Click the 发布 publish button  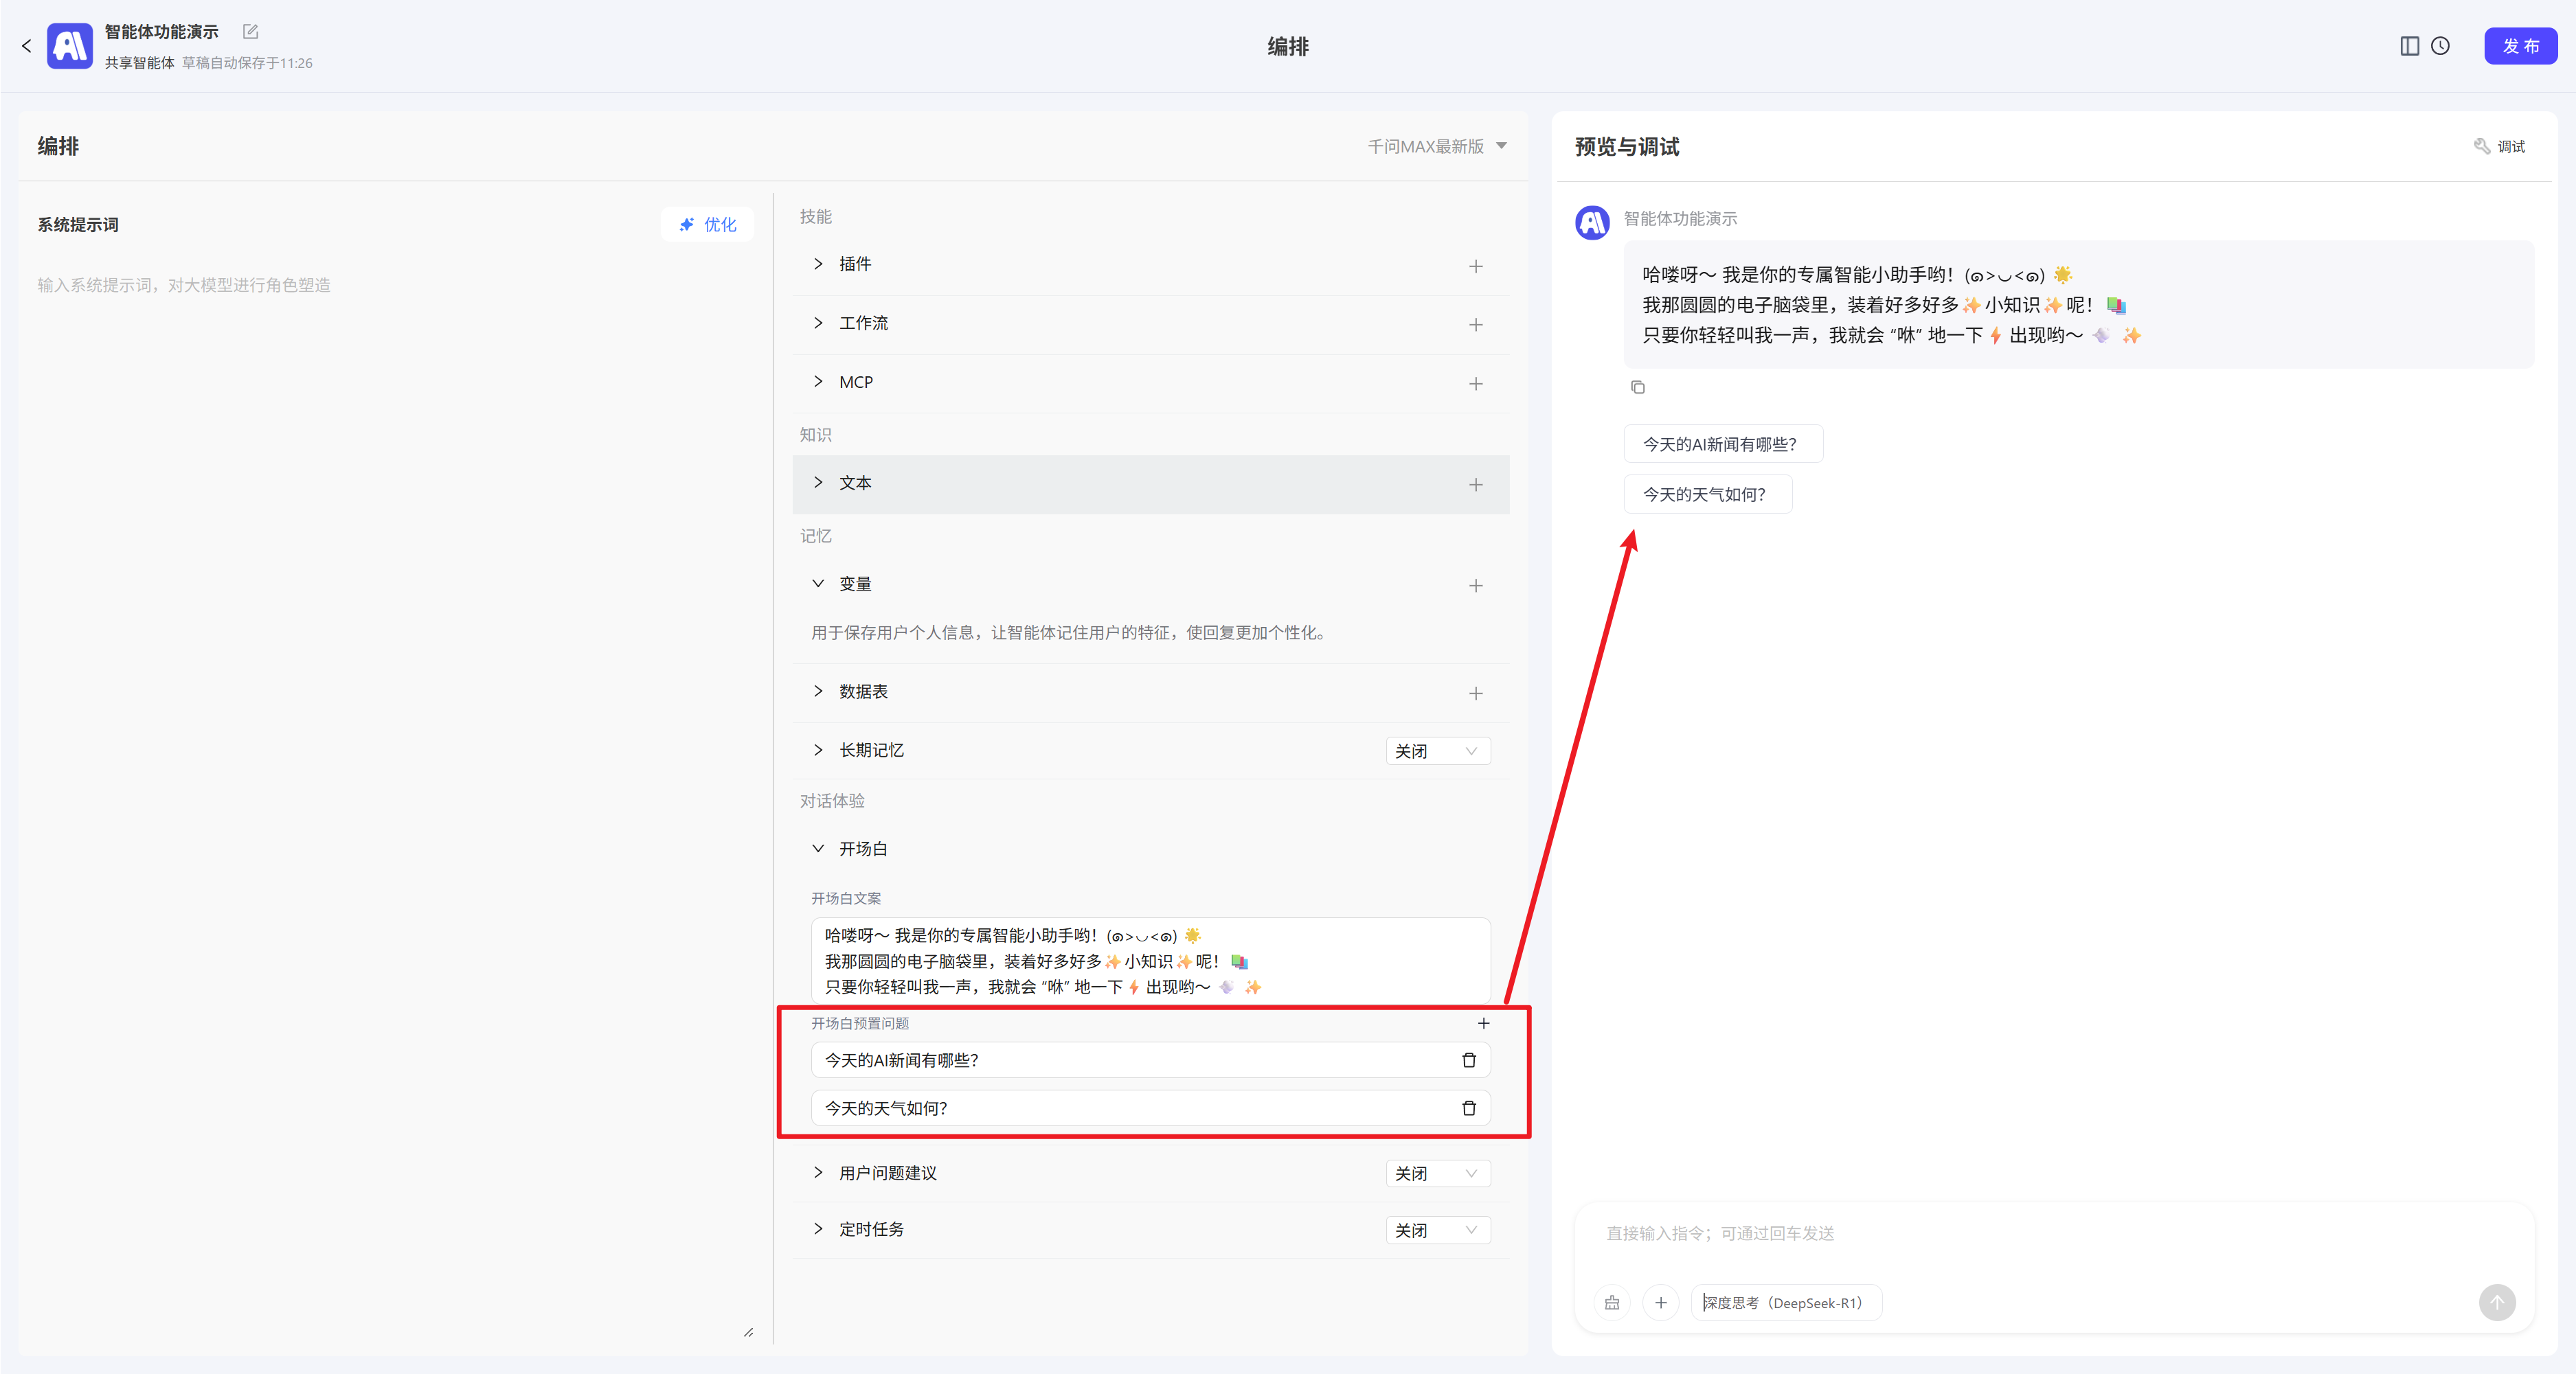pos(2520,46)
